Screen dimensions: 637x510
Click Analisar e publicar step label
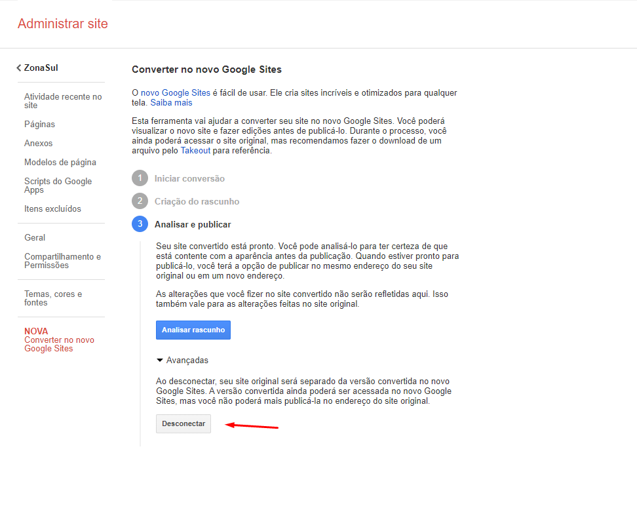[193, 225]
